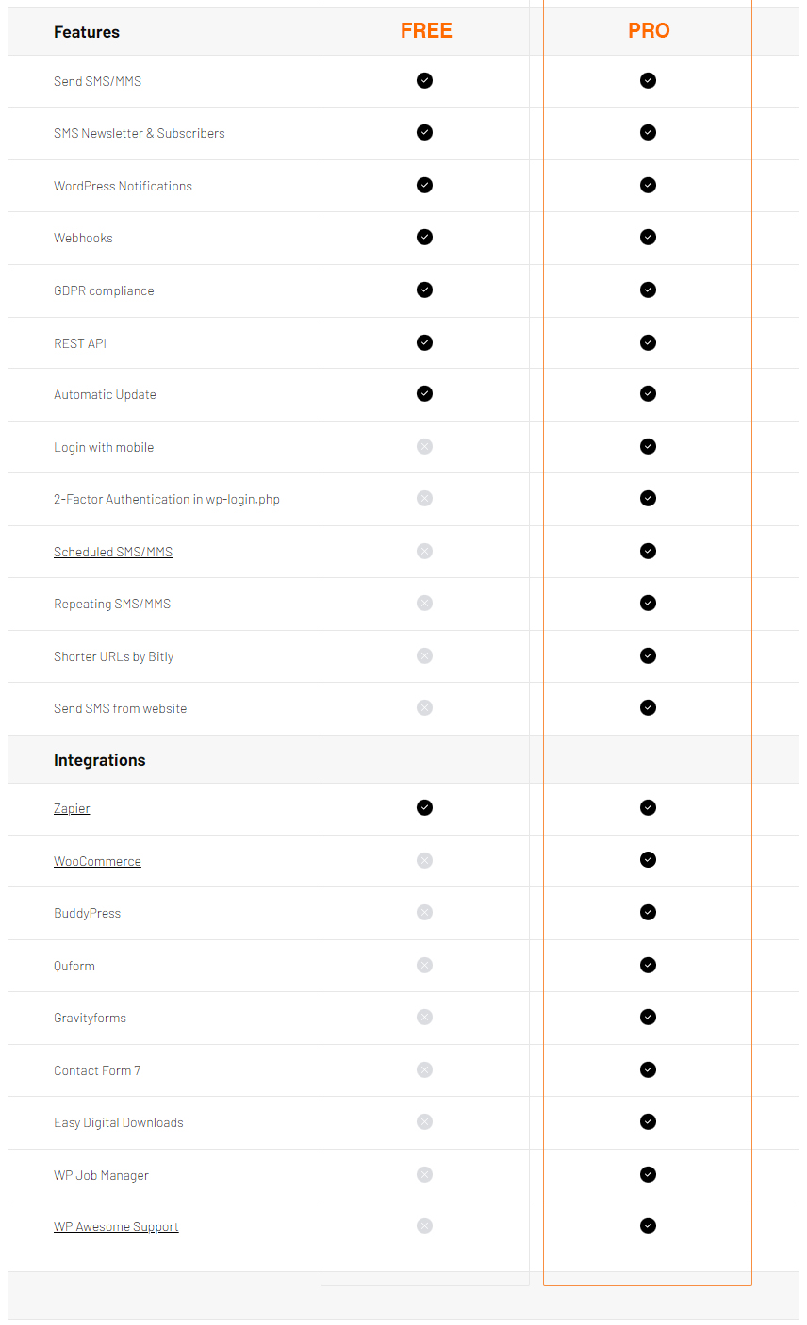The width and height of the screenshot is (807, 1325).
Task: Click the PRO checkmark for GDPR compliance
Action: [x=648, y=290]
